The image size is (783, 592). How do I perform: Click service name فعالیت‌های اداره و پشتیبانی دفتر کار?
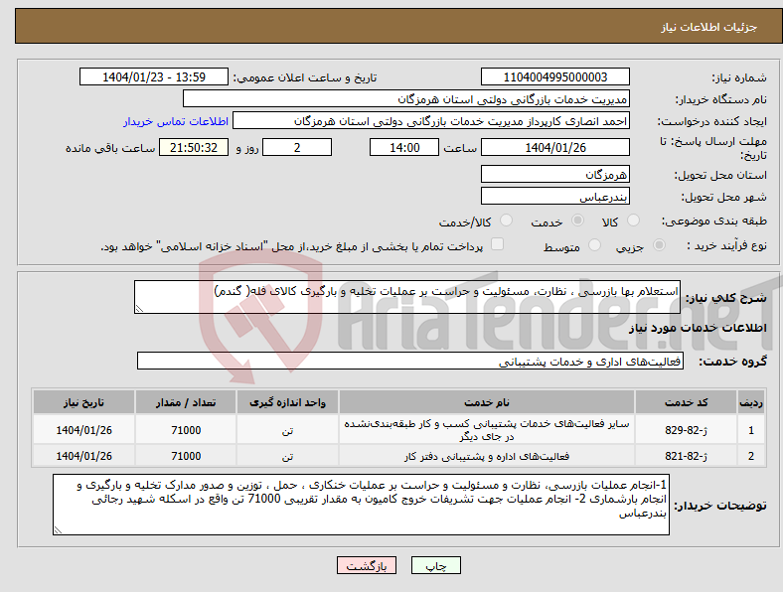(x=486, y=456)
